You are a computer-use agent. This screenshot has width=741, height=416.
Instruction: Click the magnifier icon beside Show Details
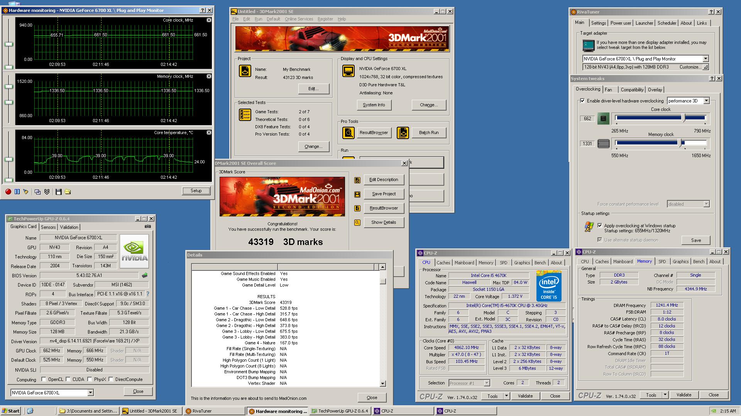point(357,222)
